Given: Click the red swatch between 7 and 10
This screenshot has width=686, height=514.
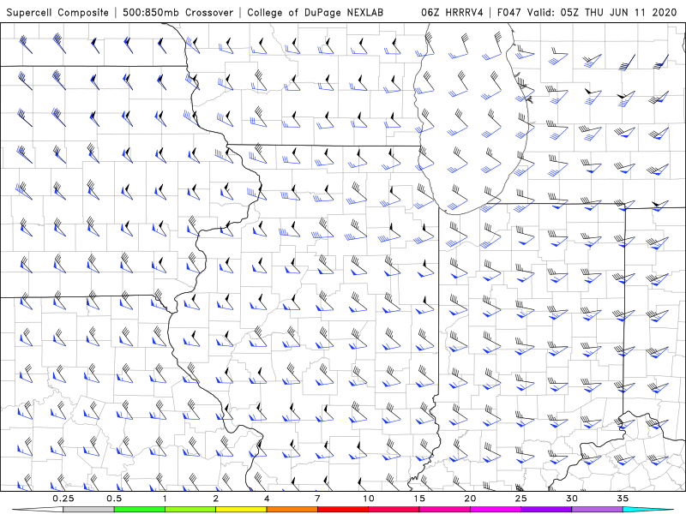Looking at the screenshot, I should pos(343,510).
